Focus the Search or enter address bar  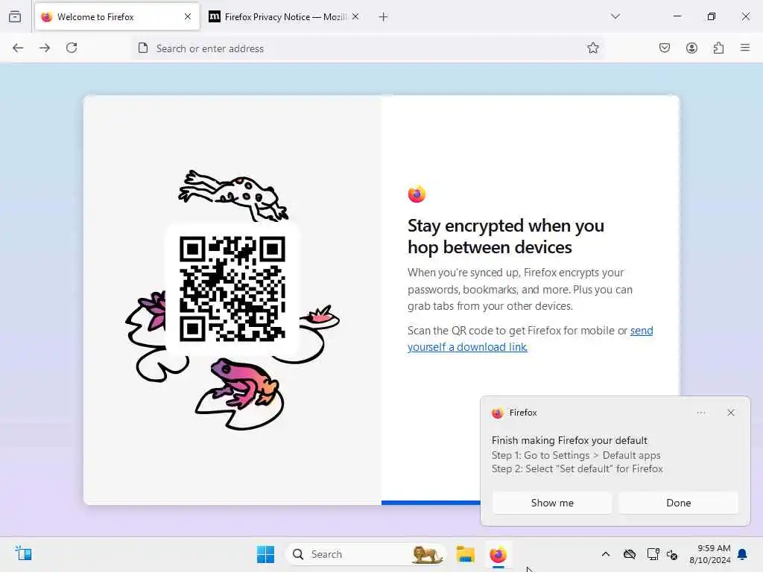[x=368, y=48]
